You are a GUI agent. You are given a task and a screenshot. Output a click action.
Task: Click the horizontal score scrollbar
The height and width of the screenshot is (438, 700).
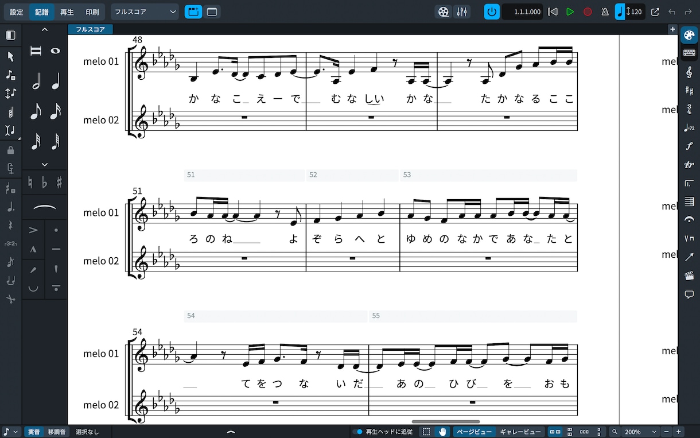(445, 422)
